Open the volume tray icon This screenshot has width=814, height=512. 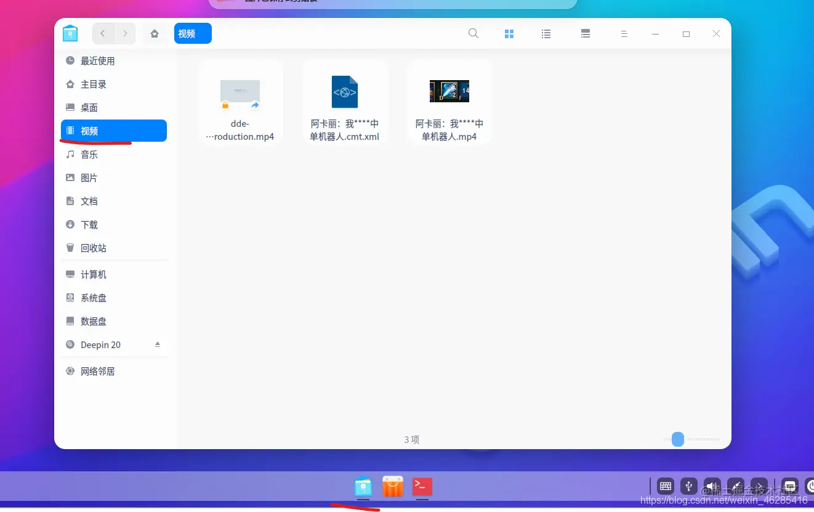[x=712, y=486]
